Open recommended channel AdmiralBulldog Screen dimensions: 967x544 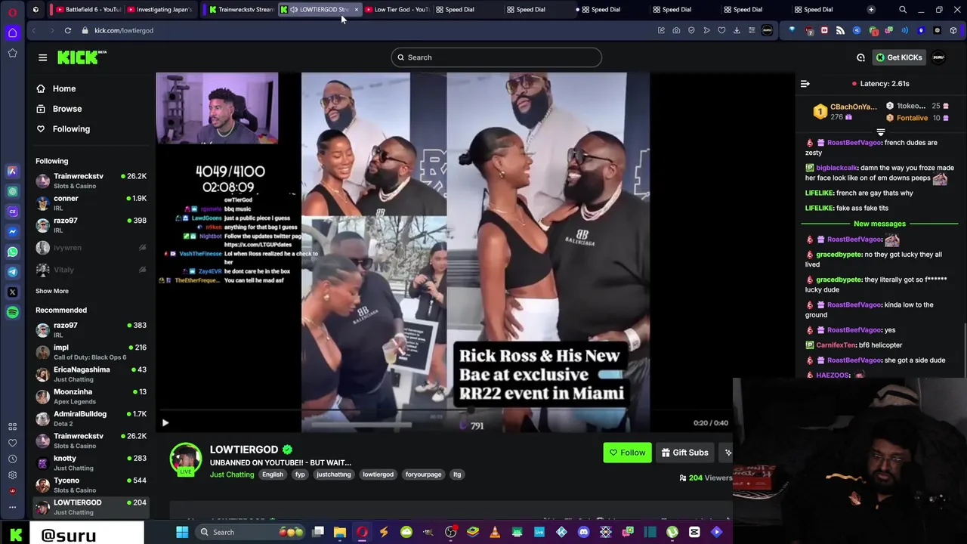click(x=91, y=419)
